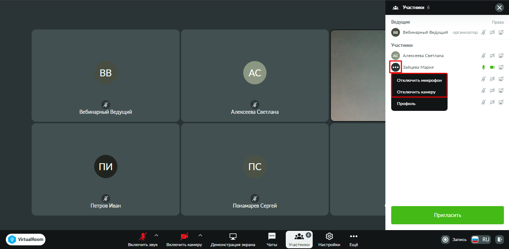Click the muted mic icon on Петров Иван tile

tap(105, 198)
